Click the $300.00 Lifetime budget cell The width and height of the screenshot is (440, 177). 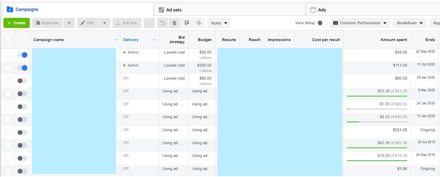[x=202, y=68]
